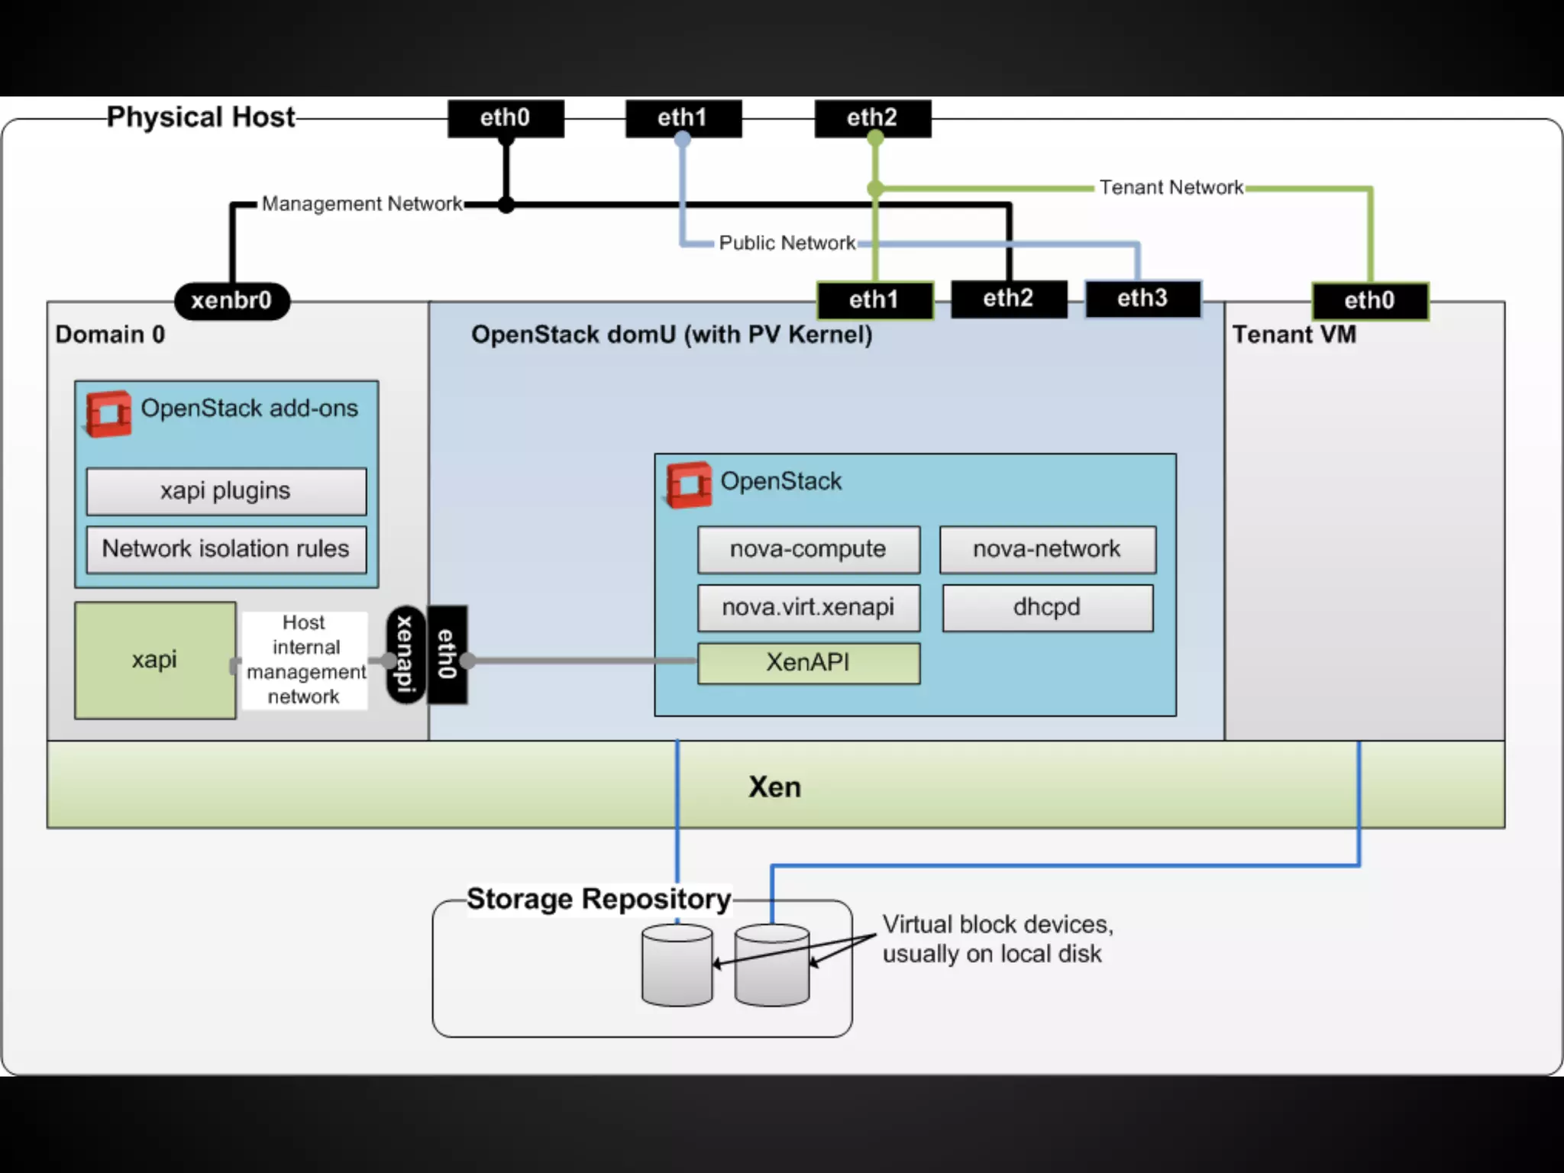Click the green xapi box in Domain 0

pos(155,660)
